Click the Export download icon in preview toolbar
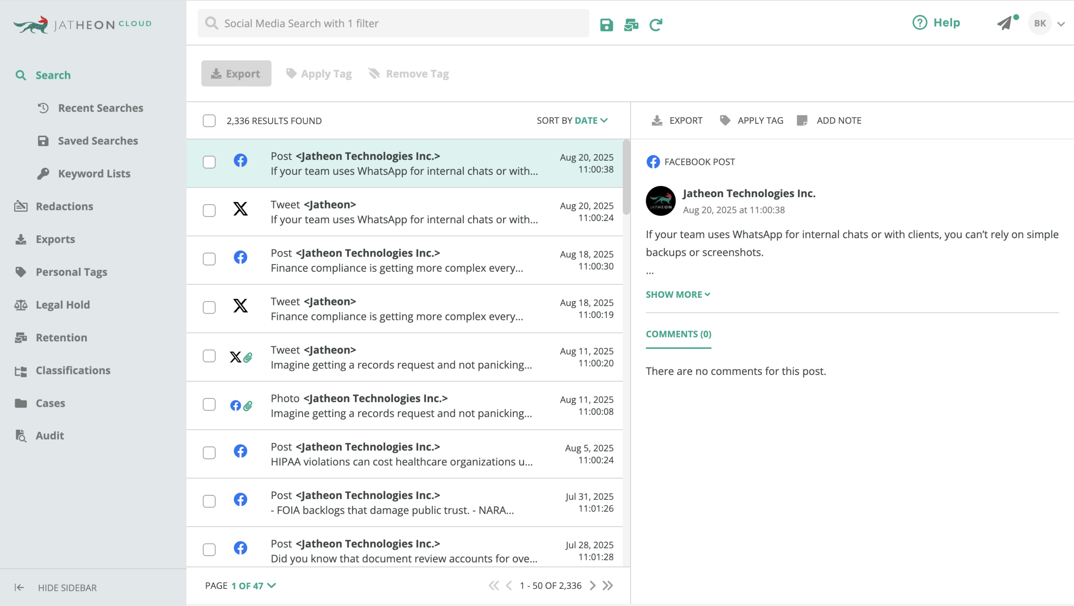 click(657, 121)
